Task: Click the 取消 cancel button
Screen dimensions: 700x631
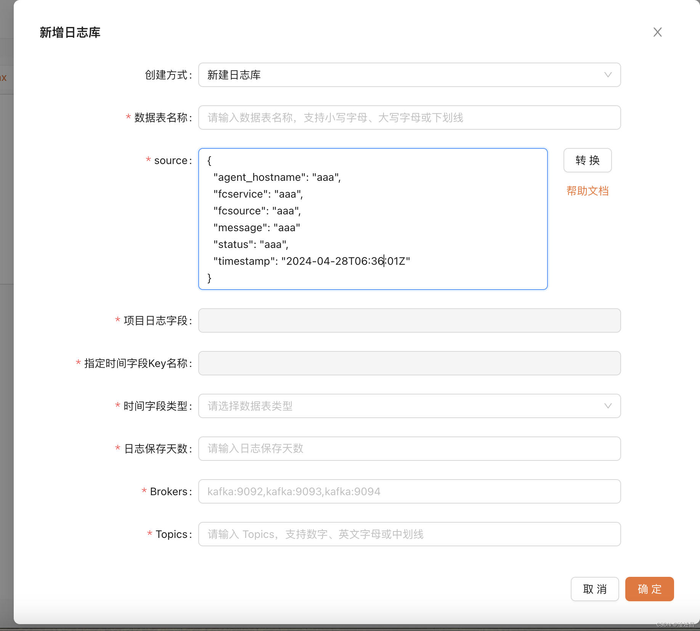Action: click(594, 589)
